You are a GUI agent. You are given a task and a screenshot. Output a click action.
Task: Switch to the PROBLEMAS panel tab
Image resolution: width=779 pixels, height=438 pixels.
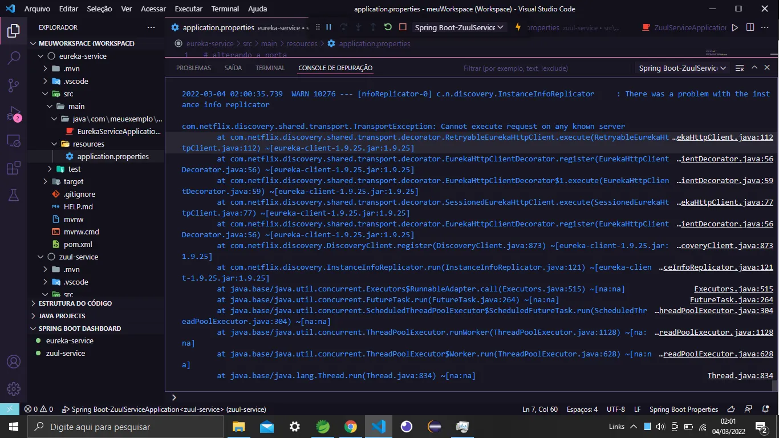[x=193, y=68]
